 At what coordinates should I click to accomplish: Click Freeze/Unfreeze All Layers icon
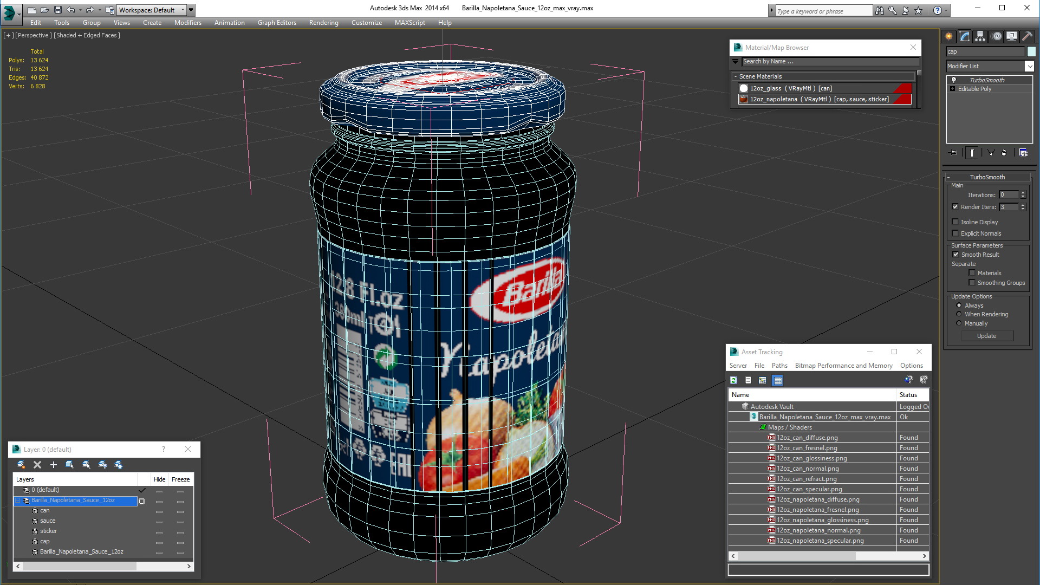pyautogui.click(x=119, y=465)
